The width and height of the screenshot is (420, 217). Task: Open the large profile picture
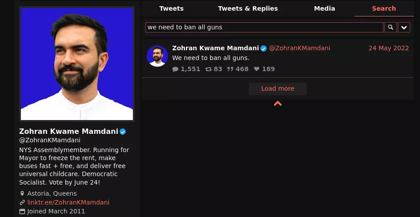(x=77, y=64)
